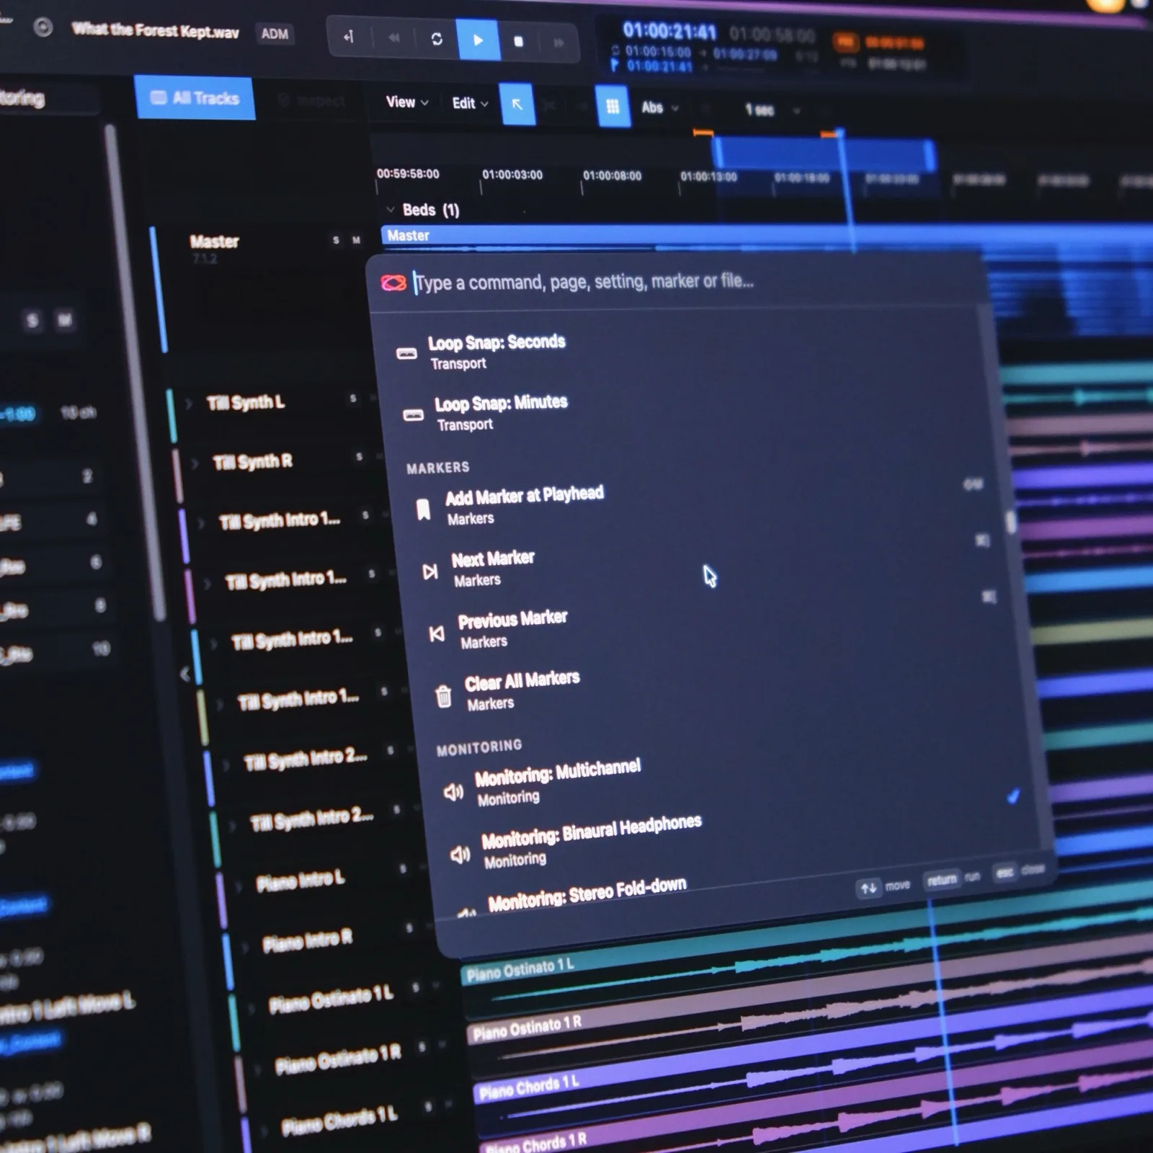Viewport: 1153px width, 1153px height.
Task: Toggle the blue grid snap icon
Action: click(x=613, y=107)
